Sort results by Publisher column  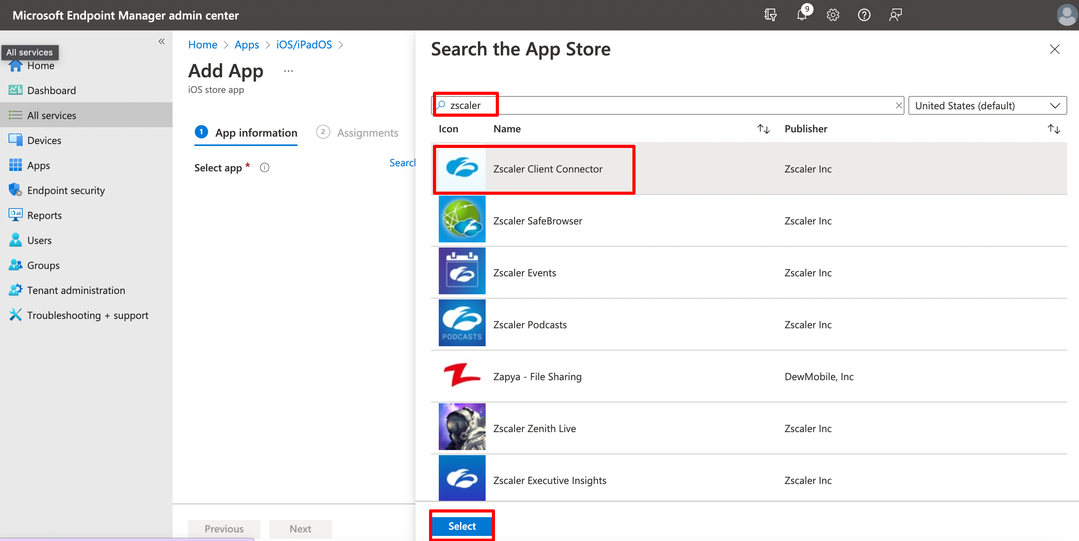click(1054, 128)
